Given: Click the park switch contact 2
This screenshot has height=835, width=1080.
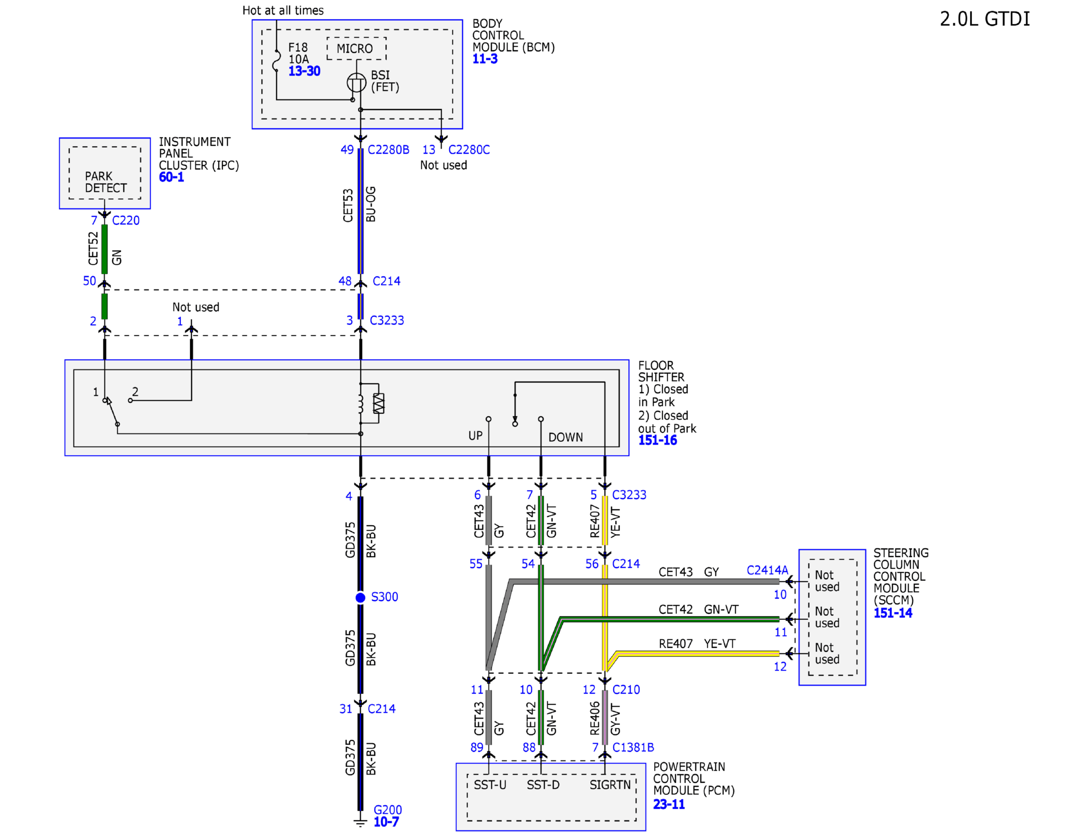Looking at the screenshot, I should coord(130,400).
